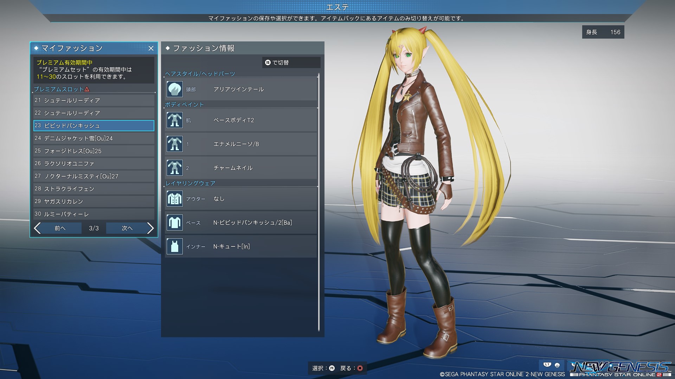Select slot 22 シュテールリーディア

pos(94,113)
